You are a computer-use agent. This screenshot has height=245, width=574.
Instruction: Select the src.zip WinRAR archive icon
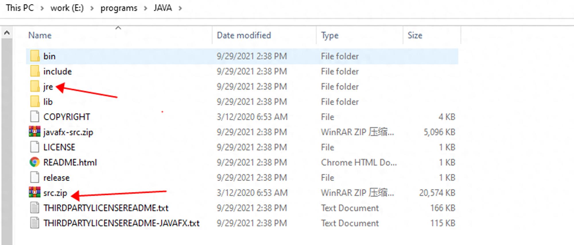click(x=35, y=192)
